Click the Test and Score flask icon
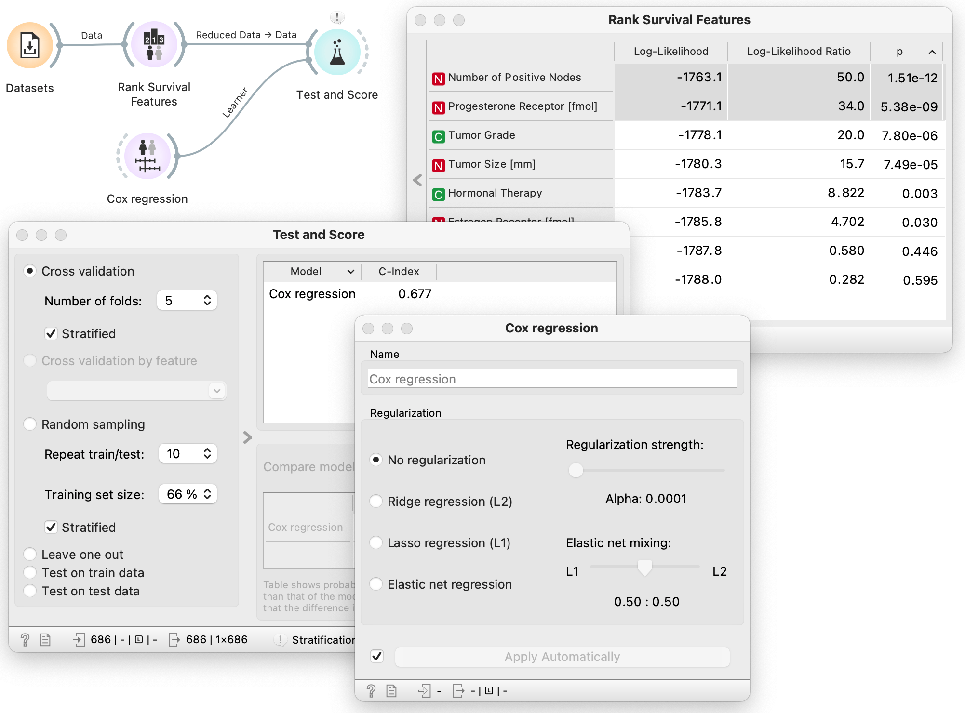This screenshot has width=965, height=713. [x=337, y=52]
